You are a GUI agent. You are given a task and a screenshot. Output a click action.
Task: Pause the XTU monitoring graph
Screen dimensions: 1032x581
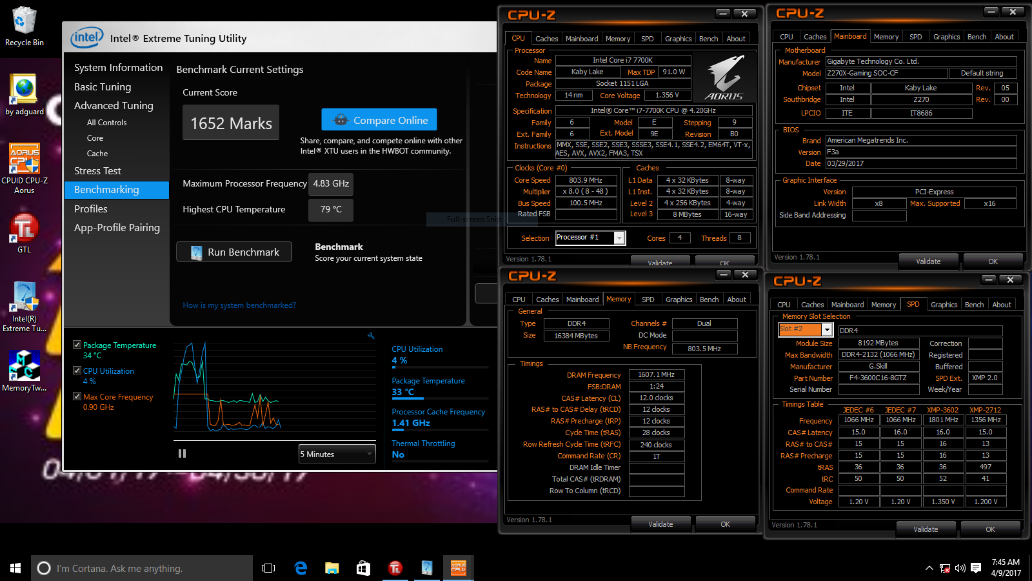[182, 454]
